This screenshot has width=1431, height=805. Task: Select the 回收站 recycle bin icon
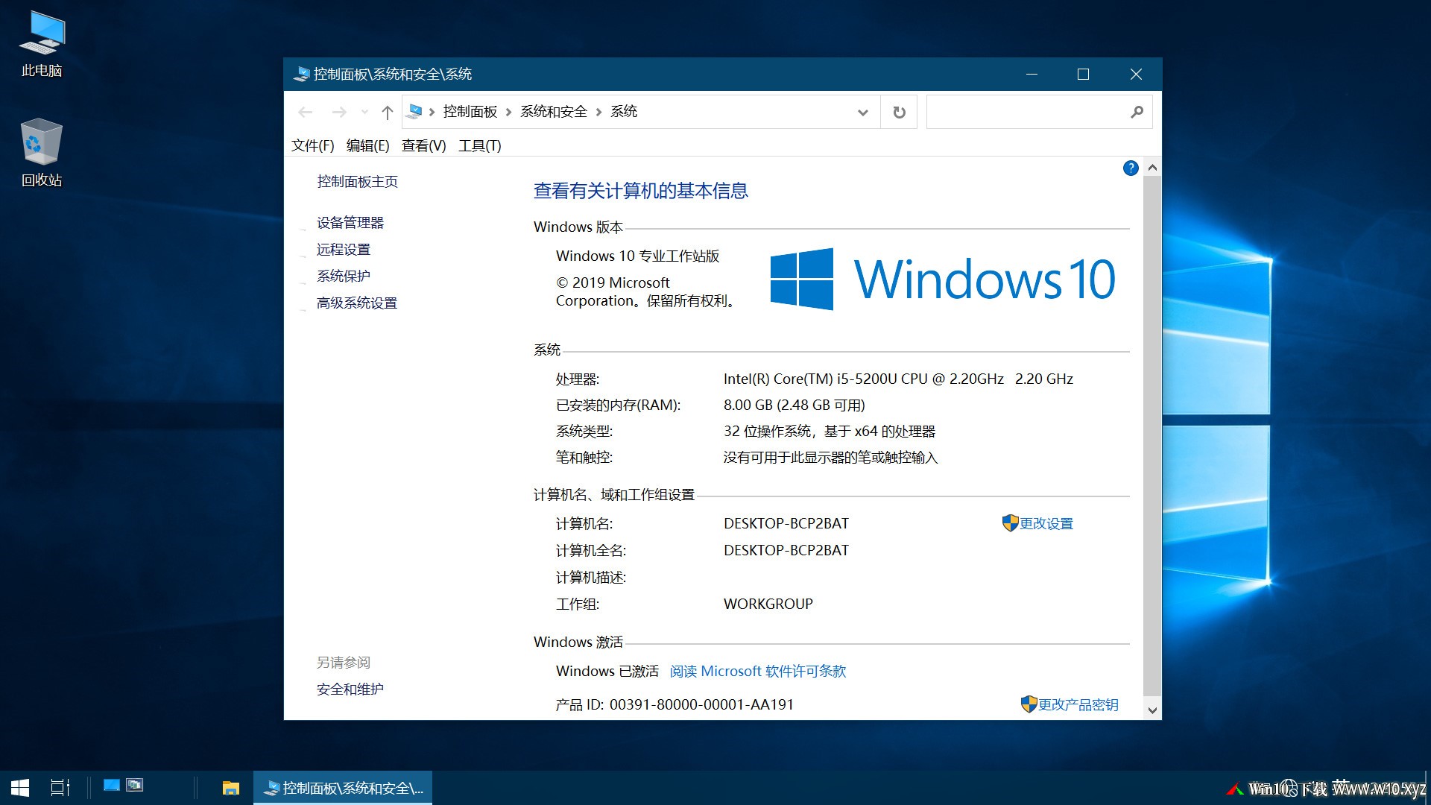(42, 153)
